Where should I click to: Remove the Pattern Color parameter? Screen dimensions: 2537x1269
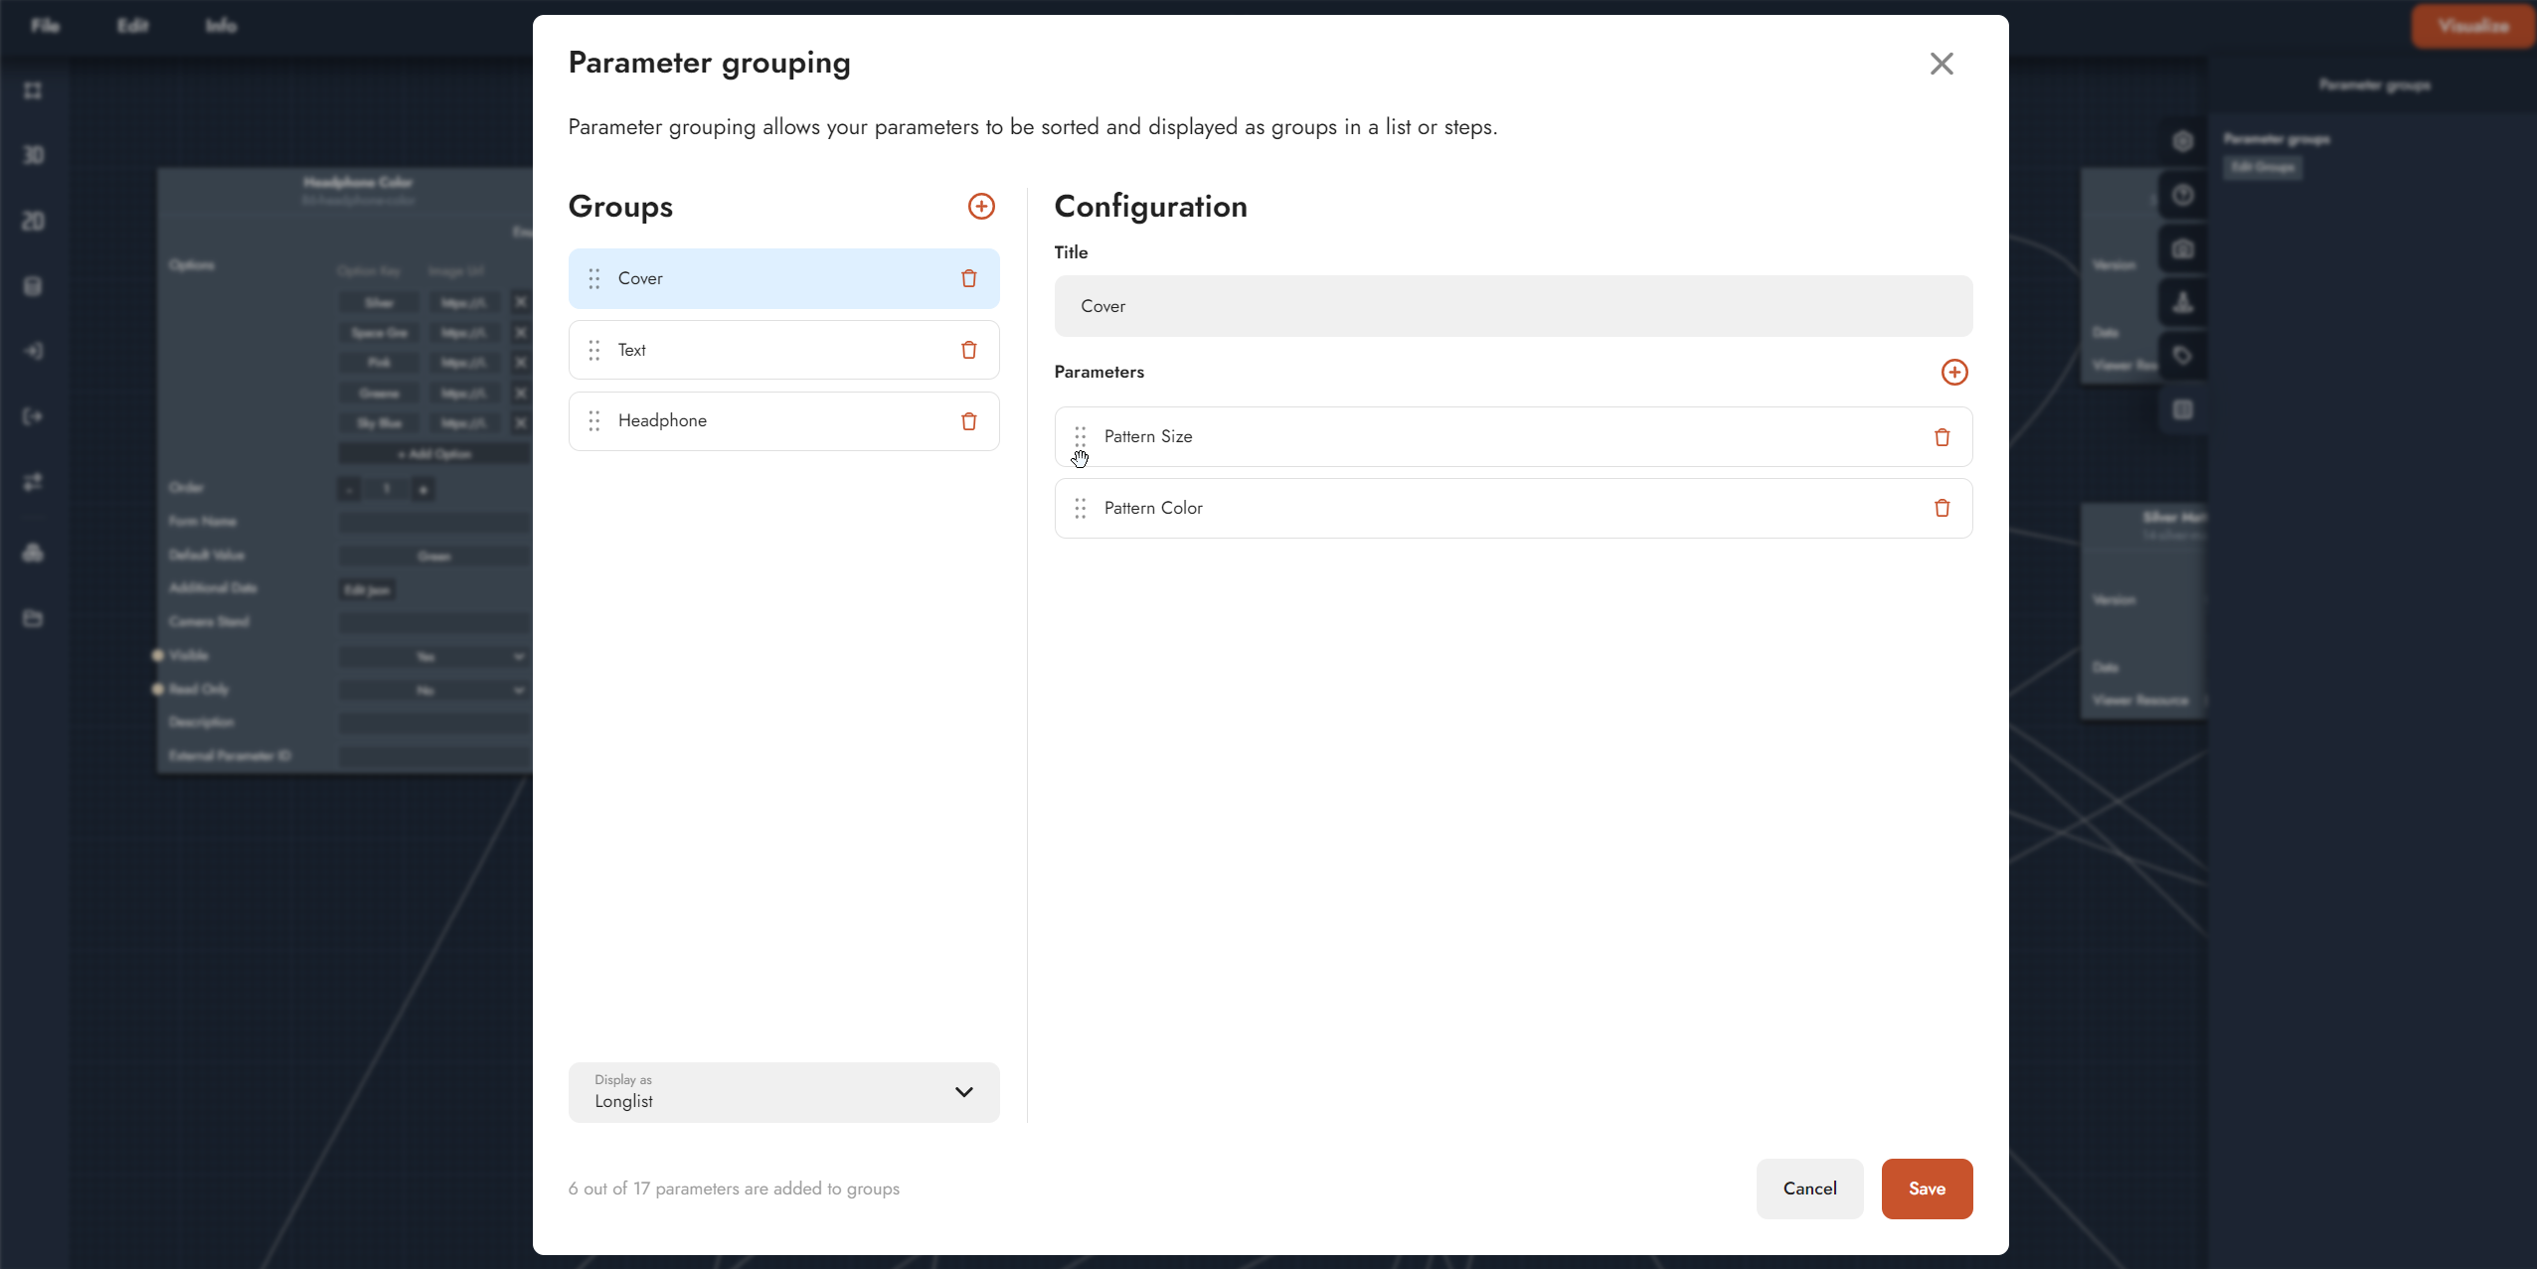[1942, 508]
